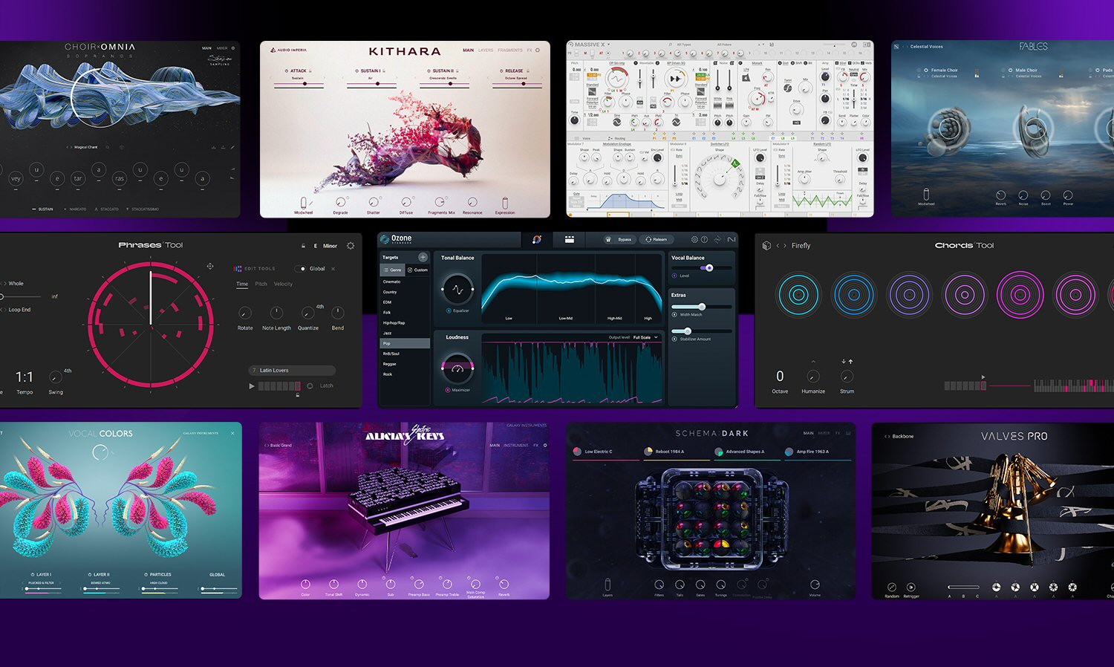The height and width of the screenshot is (667, 1114).
Task: Toggle the Stabilizer Amount power button
Action: [x=674, y=339]
